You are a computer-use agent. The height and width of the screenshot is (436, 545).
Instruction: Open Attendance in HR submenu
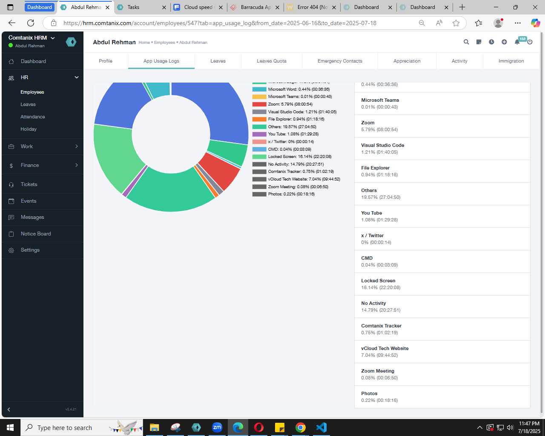[33, 117]
